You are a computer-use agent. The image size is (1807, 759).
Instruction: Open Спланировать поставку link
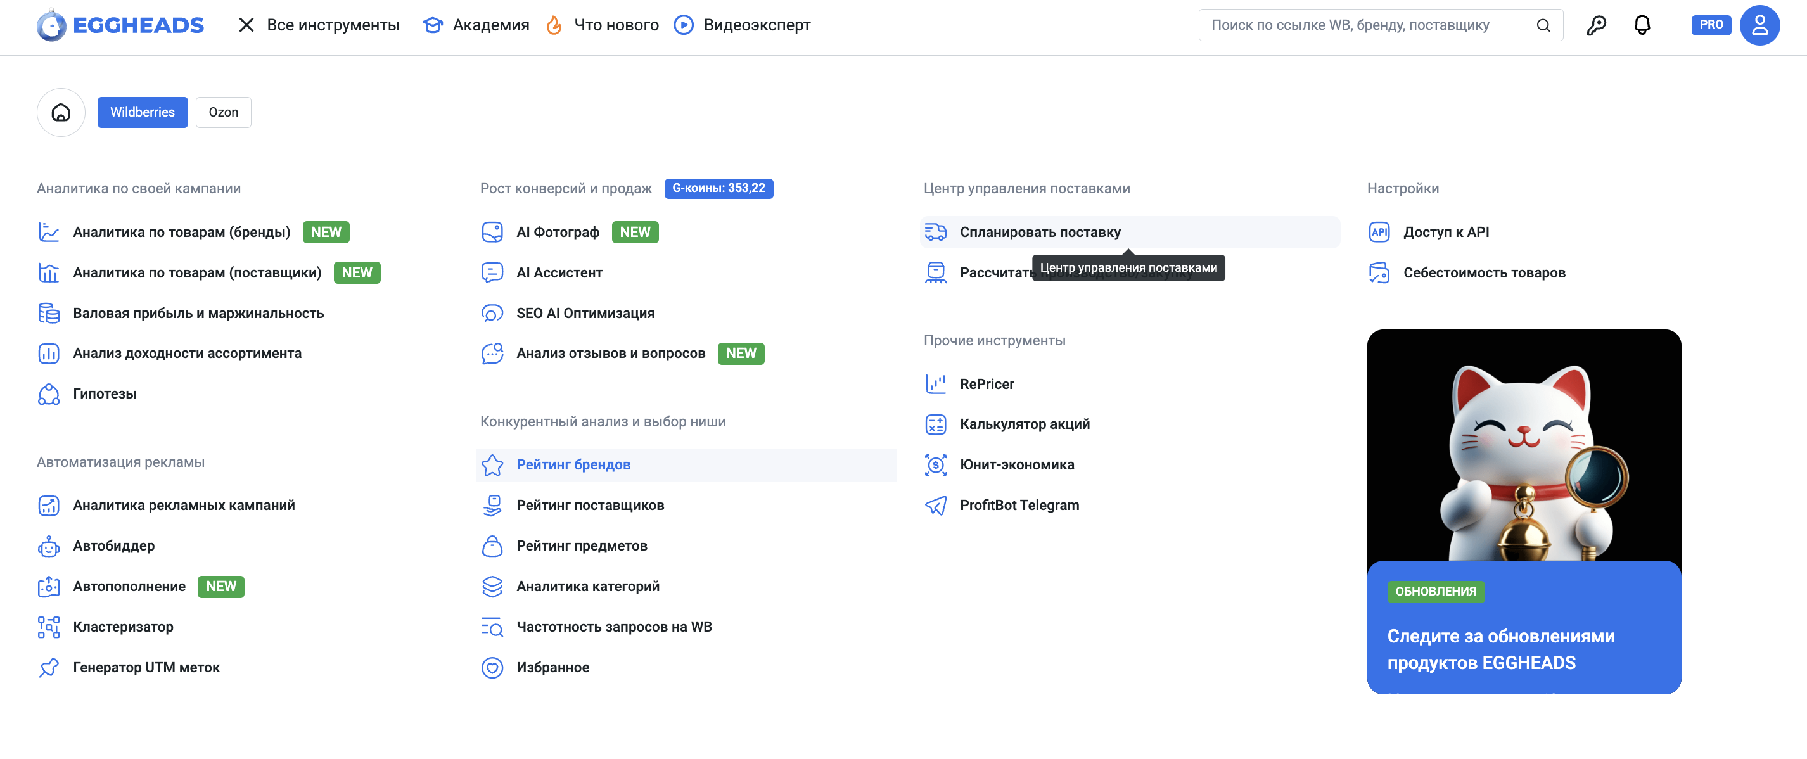pyautogui.click(x=1040, y=232)
